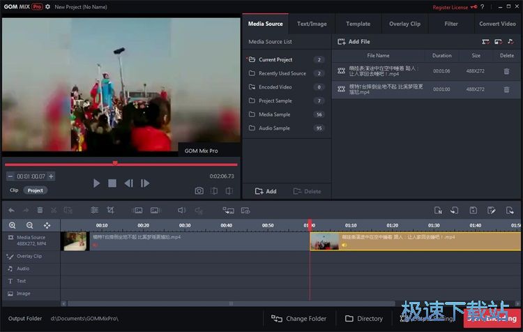The height and width of the screenshot is (332, 523).
Task: Click the crop tool in timeline toolbar
Action: coord(110,210)
